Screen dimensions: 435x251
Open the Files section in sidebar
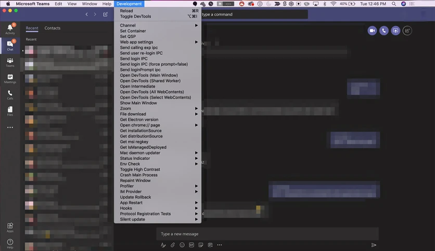tap(10, 111)
